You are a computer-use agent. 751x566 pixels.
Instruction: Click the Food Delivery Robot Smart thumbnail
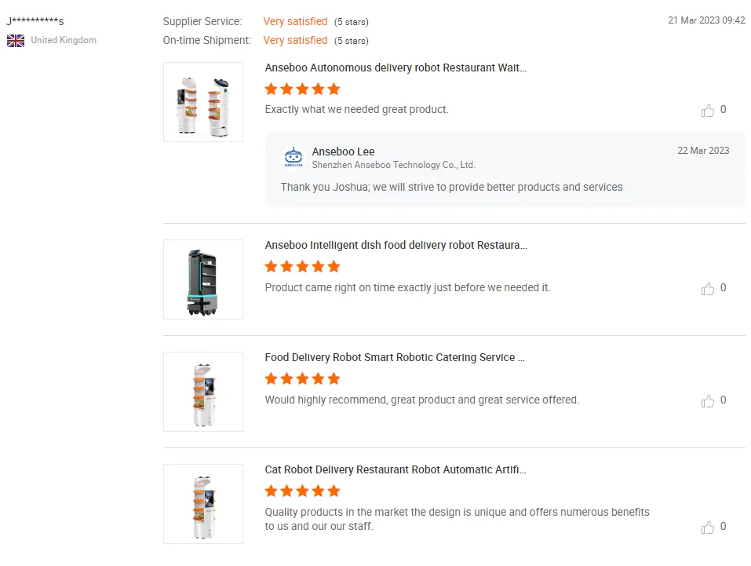203,392
